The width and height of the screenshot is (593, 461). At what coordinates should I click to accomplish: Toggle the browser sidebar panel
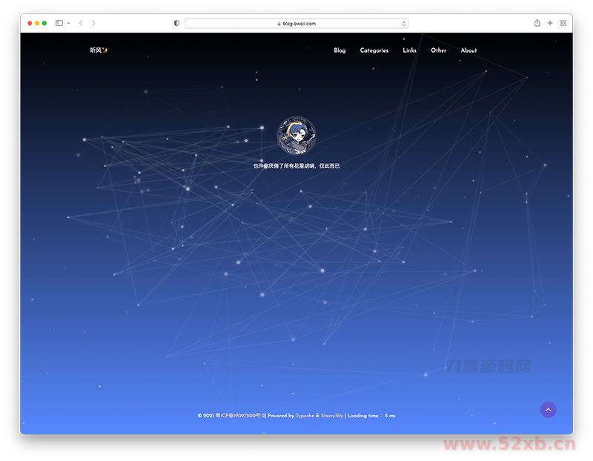tap(59, 23)
